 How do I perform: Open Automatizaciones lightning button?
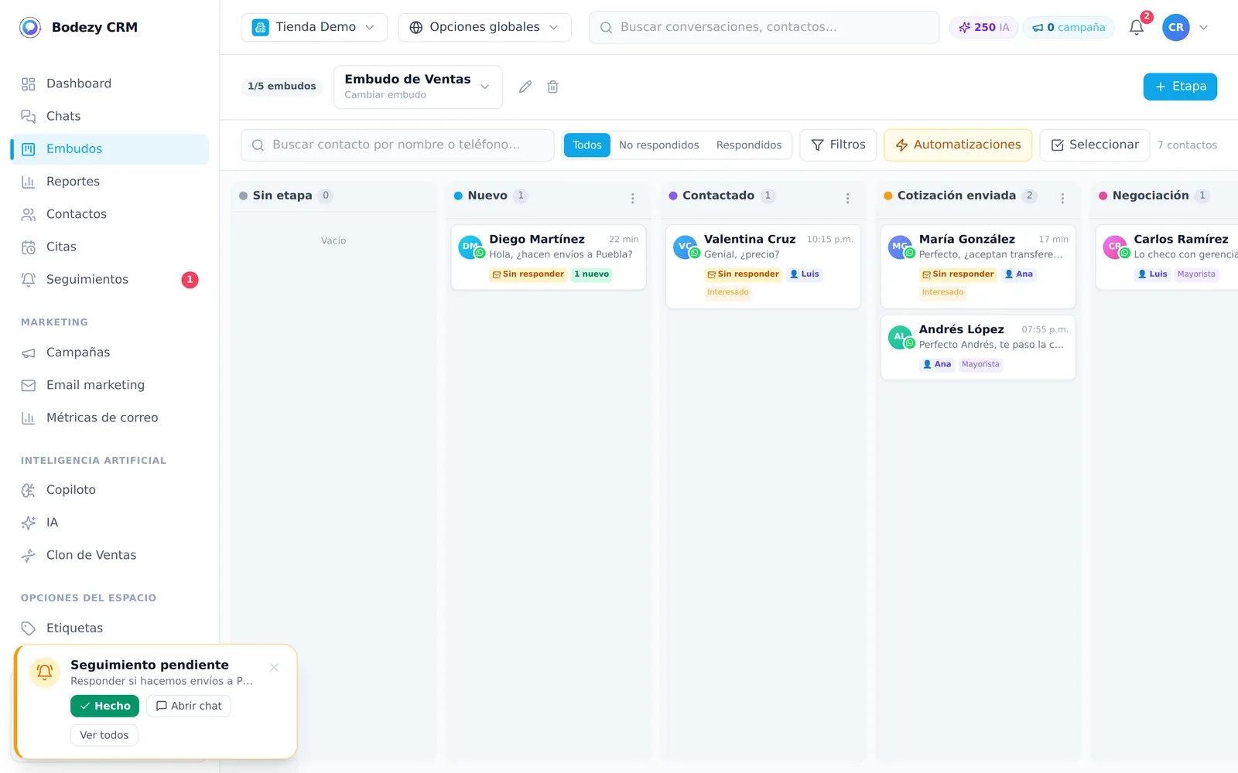[x=958, y=145]
